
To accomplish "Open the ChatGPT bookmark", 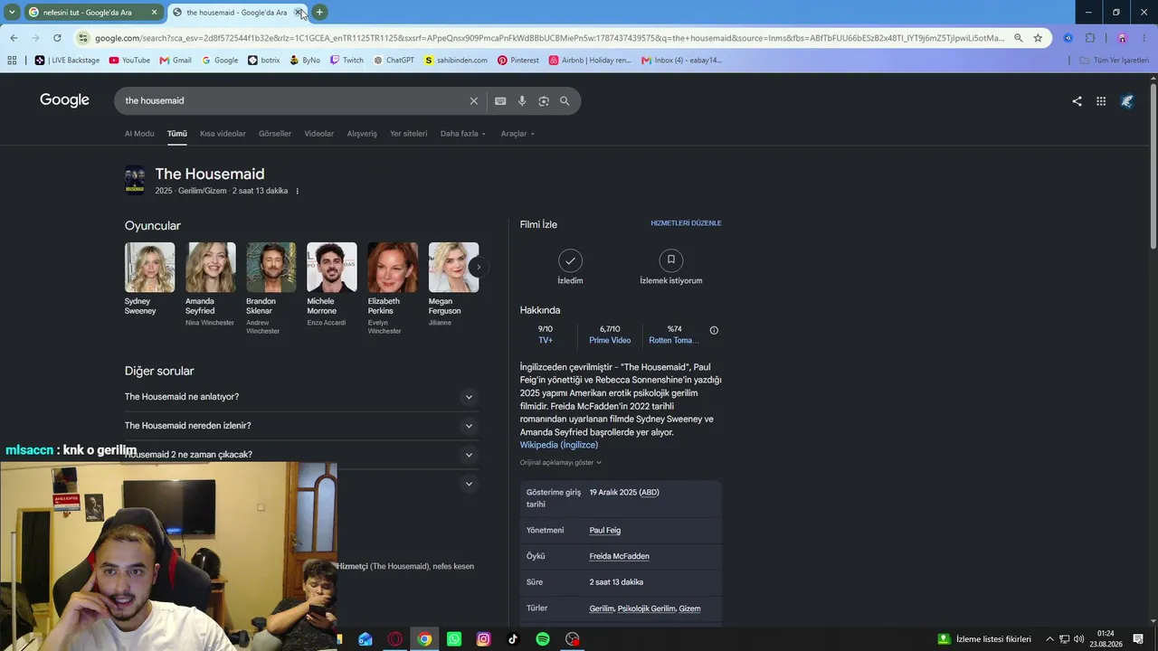I will pyautogui.click(x=394, y=61).
